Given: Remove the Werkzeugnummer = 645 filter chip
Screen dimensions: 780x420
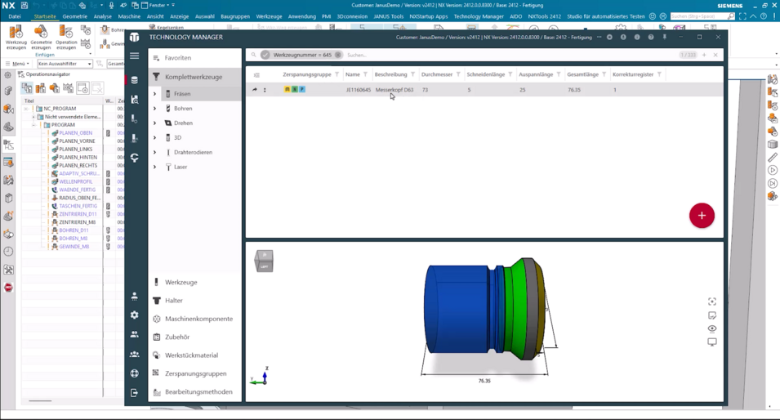Looking at the screenshot, I should point(338,55).
